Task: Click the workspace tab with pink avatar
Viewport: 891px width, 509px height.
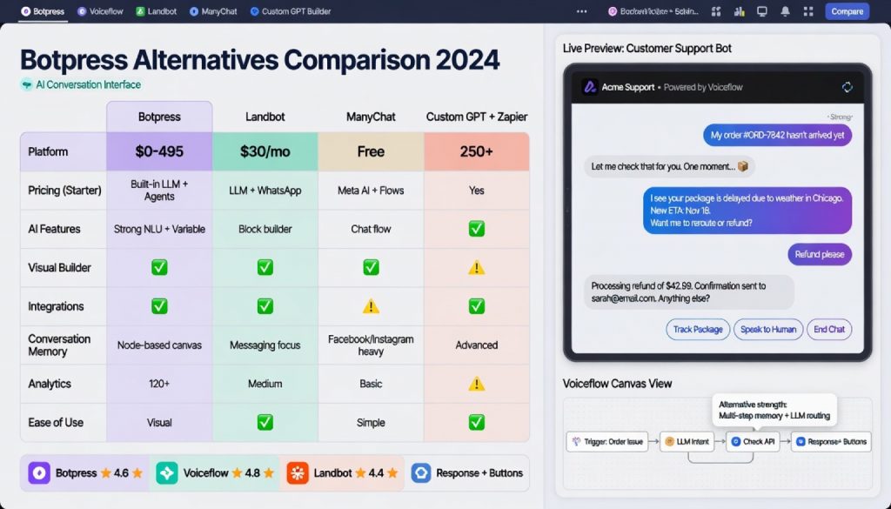Action: point(653,11)
